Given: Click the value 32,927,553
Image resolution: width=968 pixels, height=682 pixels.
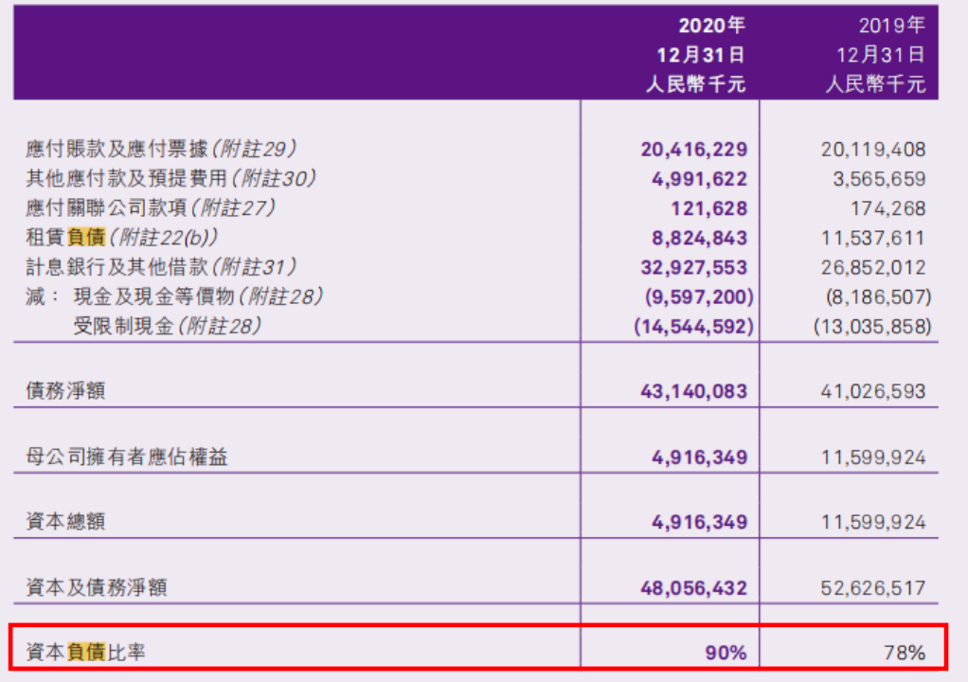Looking at the screenshot, I should click(x=694, y=268).
